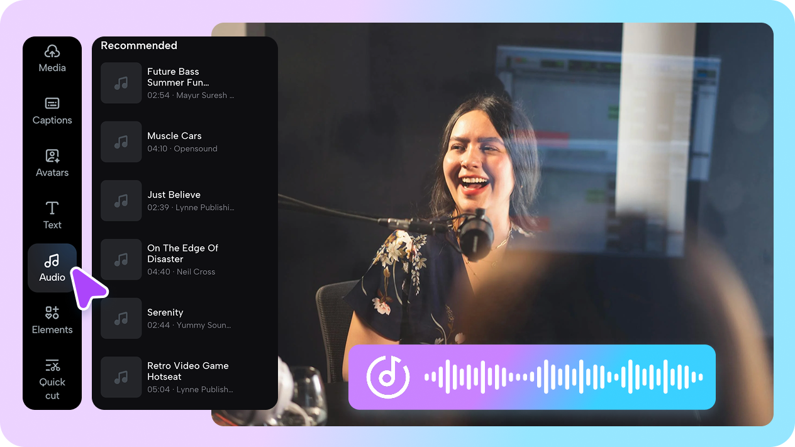This screenshot has height=447, width=795.
Task: Click the audio waveform bars
Action: tap(564, 377)
